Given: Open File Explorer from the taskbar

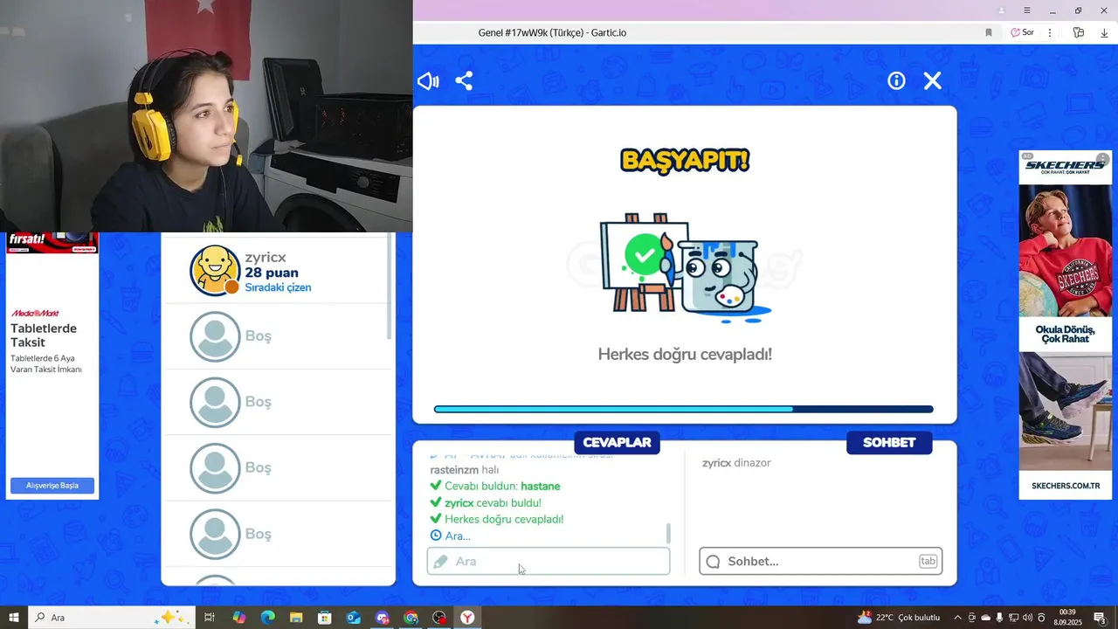Looking at the screenshot, I should (296, 618).
